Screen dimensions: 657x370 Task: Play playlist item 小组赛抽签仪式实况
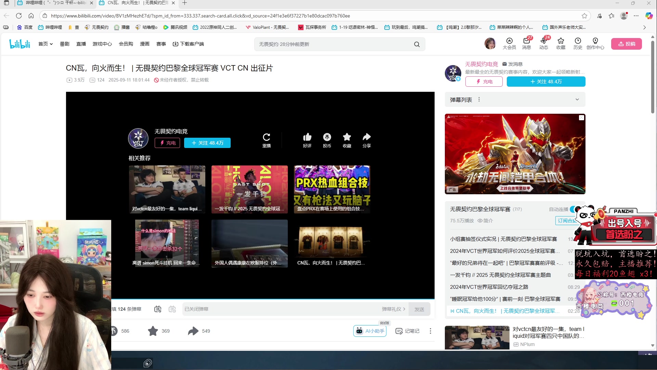[x=503, y=239]
